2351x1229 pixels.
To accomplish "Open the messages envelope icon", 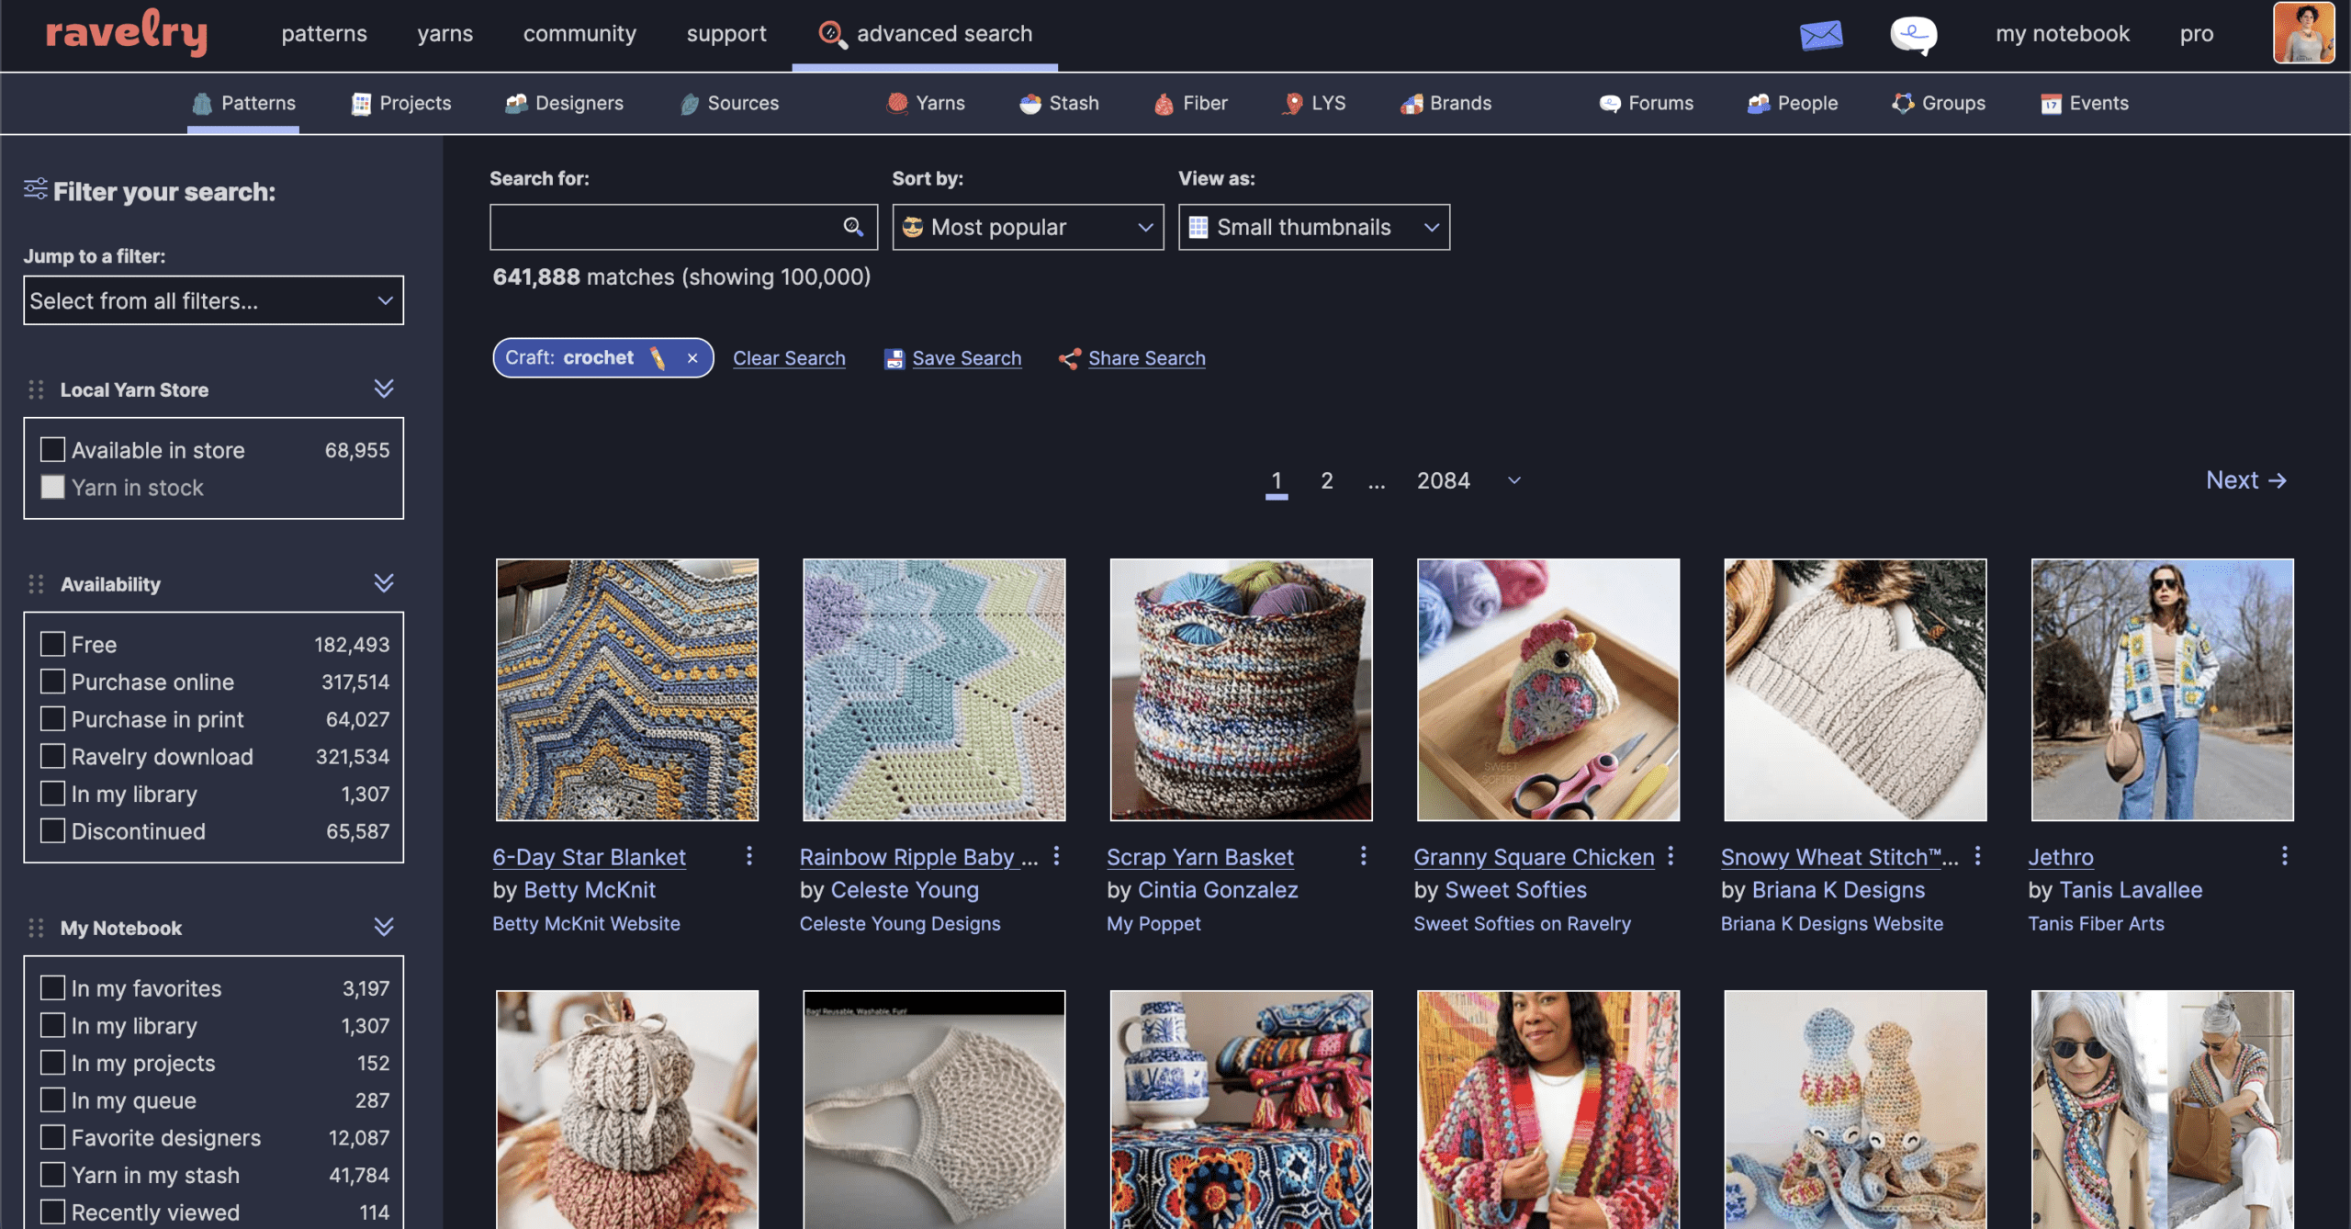I will (1820, 35).
